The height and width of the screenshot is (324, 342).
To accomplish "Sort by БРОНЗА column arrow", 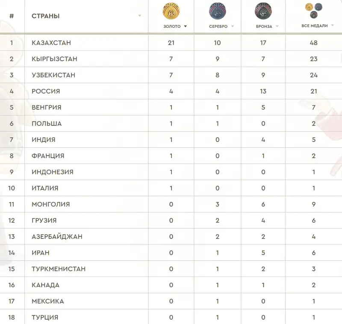I will point(277,27).
